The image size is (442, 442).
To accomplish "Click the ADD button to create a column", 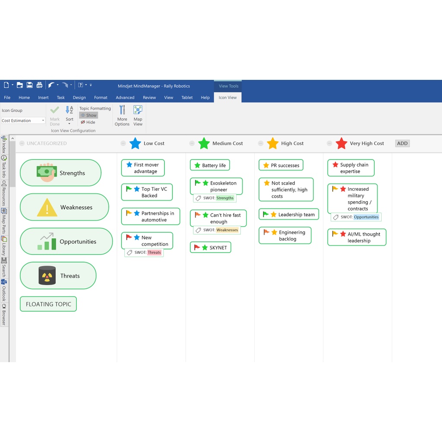I will [402, 143].
